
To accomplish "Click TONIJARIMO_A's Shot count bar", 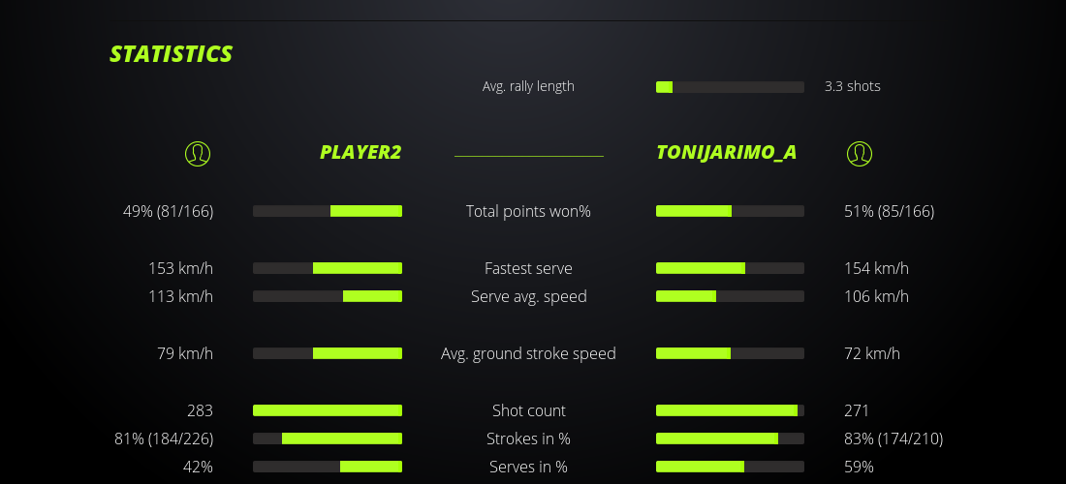I will pos(730,410).
